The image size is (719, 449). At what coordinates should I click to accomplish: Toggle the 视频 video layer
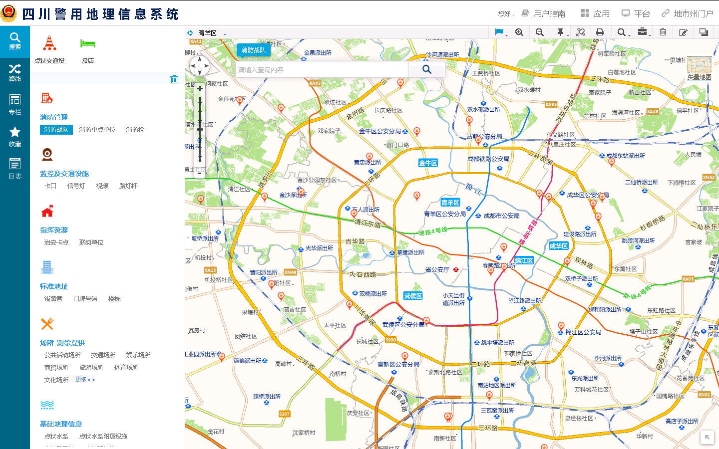102,186
